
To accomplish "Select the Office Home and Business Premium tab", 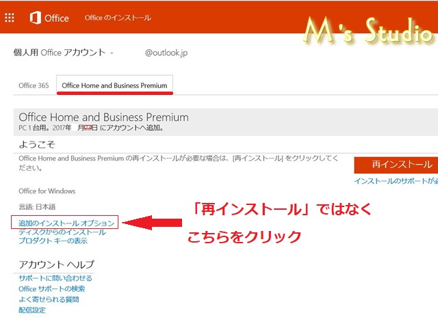I will (x=114, y=85).
